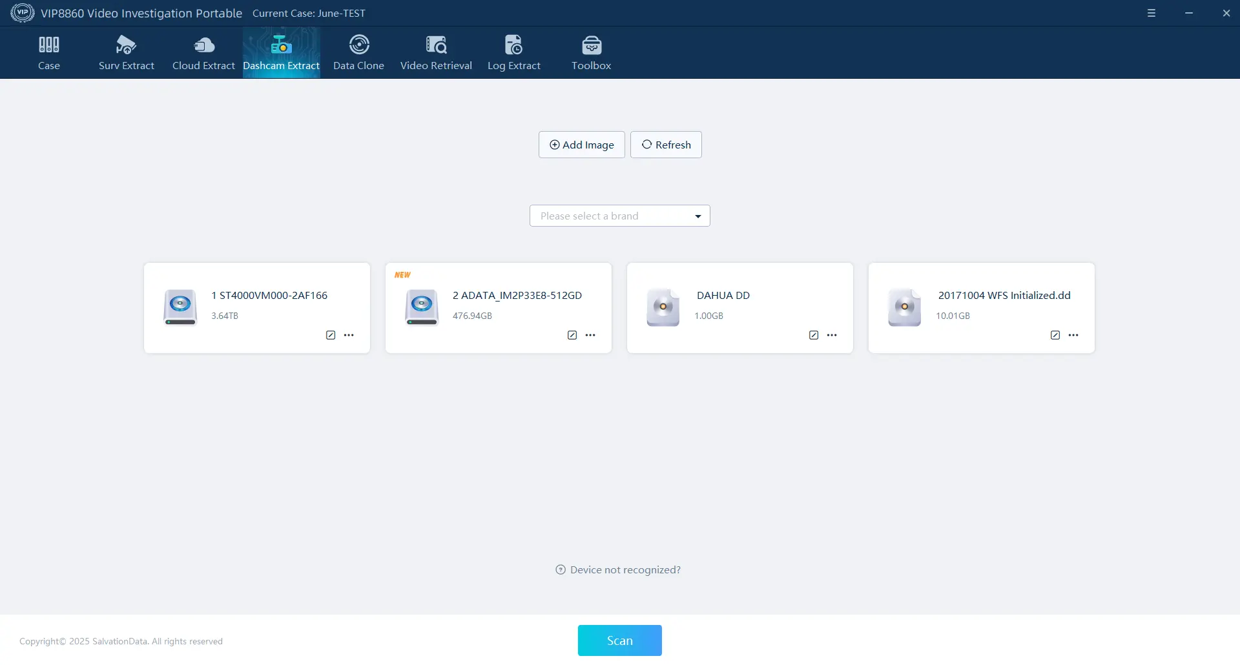Go to Video Retrieval module
Viewport: 1240px width, 665px height.
436,53
